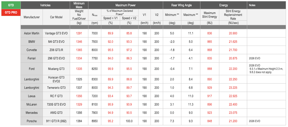
Task: Select the Energy column group header
Action: (x=223, y=5)
